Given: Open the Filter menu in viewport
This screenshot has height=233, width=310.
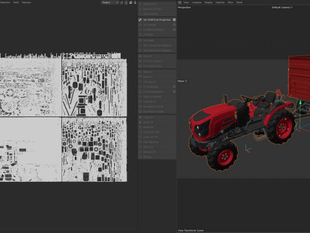Looking at the screenshot, I should coord(231,3).
